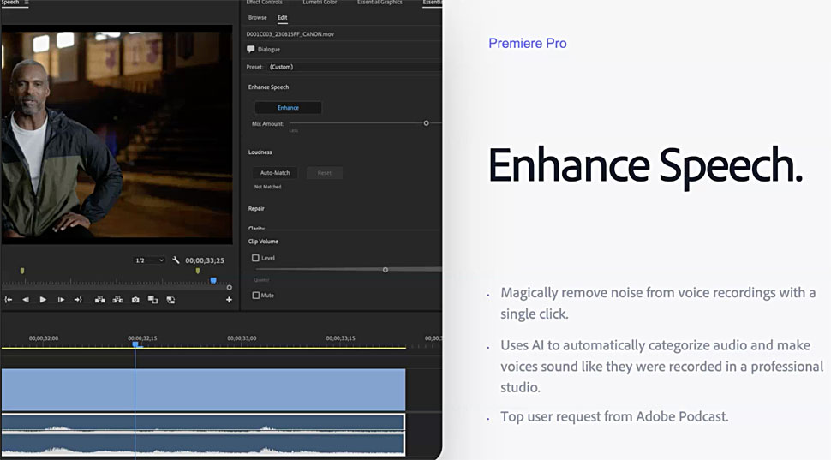
Task: Enable the Mute checkbox
Action: 256,296
